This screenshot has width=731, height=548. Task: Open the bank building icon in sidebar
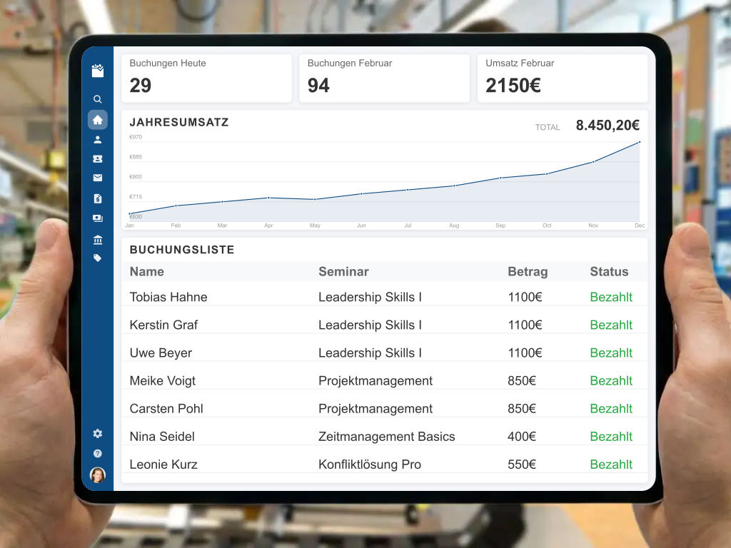tap(98, 240)
